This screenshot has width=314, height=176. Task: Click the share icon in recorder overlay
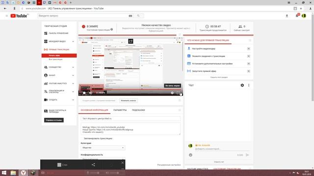(x=93, y=165)
